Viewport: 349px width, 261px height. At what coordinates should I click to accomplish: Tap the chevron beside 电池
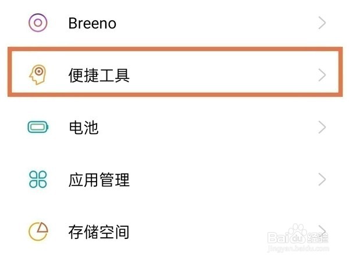322,128
